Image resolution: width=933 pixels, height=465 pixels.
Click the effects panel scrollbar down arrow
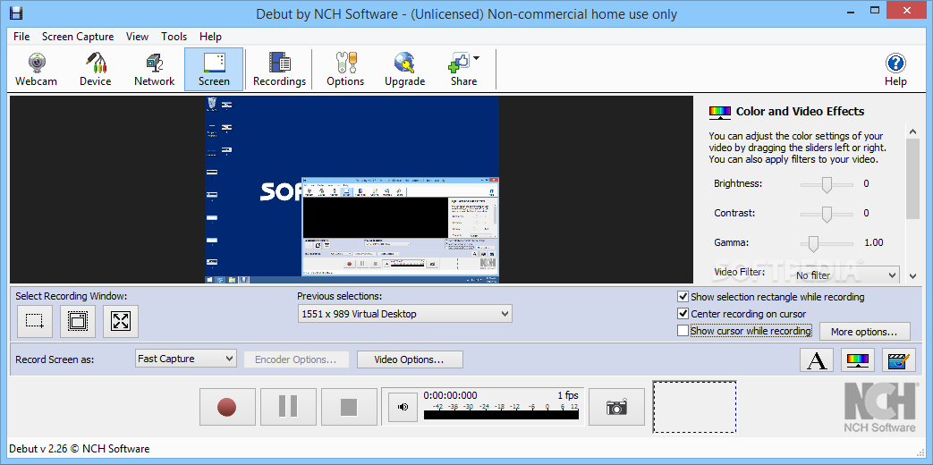click(912, 275)
